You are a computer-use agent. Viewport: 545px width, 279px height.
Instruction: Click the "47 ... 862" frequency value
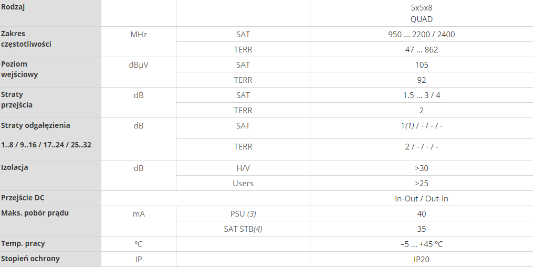(x=421, y=50)
